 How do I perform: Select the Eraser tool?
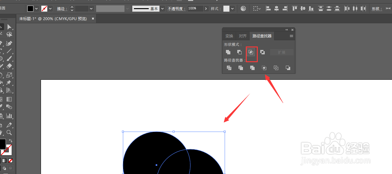9,66
